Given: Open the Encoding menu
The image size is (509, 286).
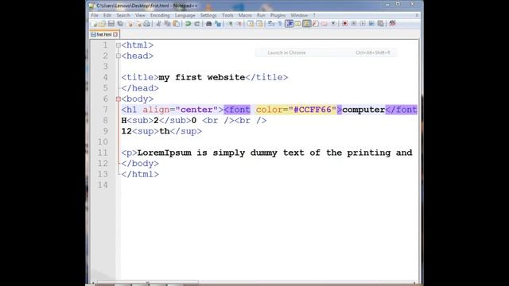Looking at the screenshot, I should (160, 16).
